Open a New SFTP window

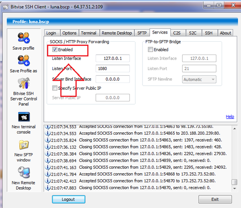[24, 145]
